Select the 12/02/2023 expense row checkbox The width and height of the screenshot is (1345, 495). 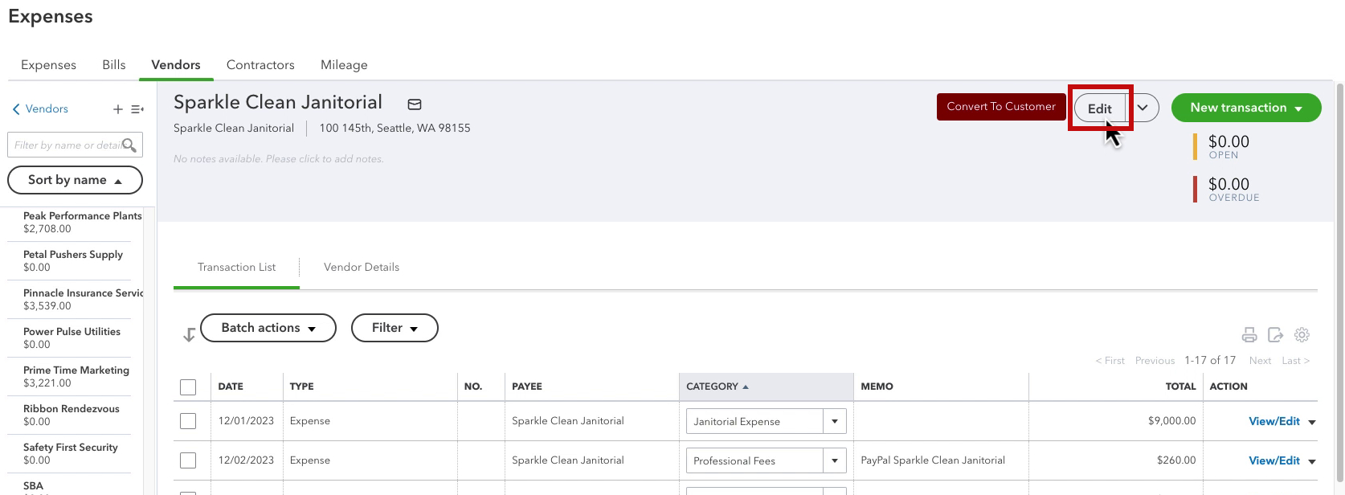point(188,460)
